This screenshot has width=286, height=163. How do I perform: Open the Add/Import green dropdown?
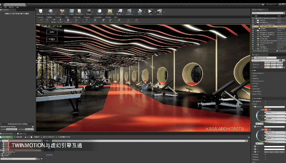(6, 137)
